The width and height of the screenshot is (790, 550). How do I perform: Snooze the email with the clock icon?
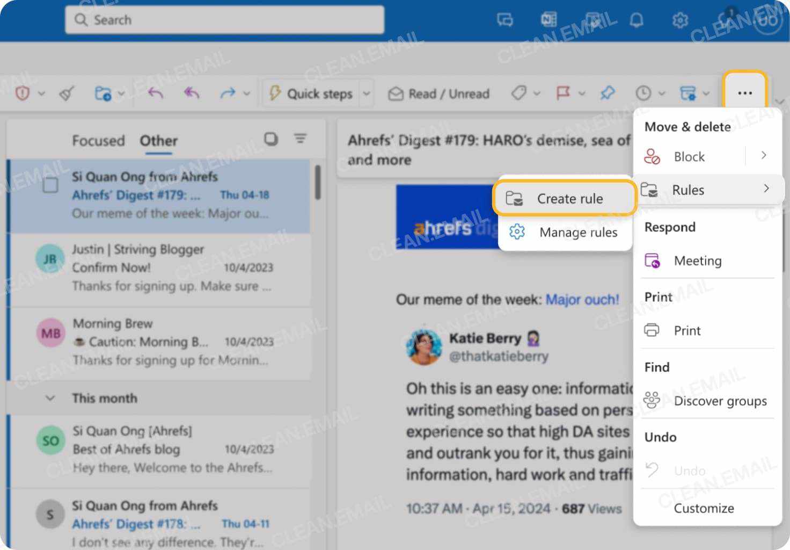coord(643,93)
